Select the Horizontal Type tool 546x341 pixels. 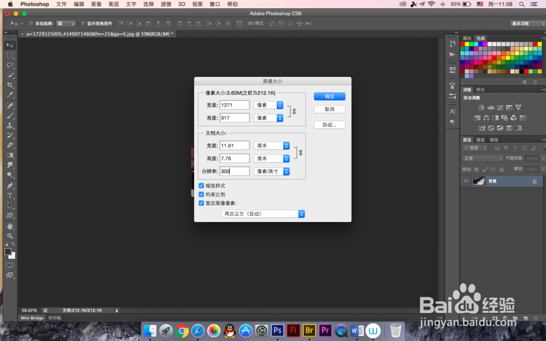(x=10, y=195)
